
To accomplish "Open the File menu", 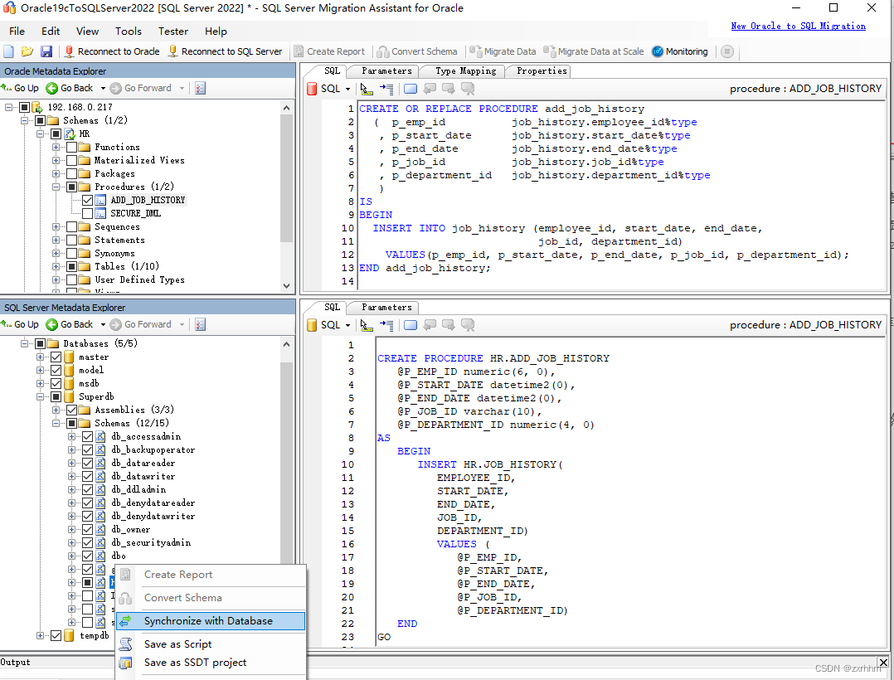I will pos(17,32).
